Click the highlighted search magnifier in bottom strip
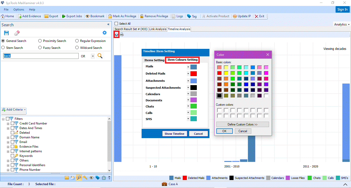This screenshot has height=188, width=351. 79,178
